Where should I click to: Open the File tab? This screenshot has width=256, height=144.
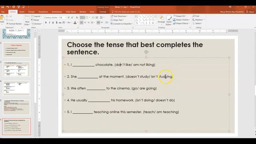pyautogui.click(x=3, y=12)
